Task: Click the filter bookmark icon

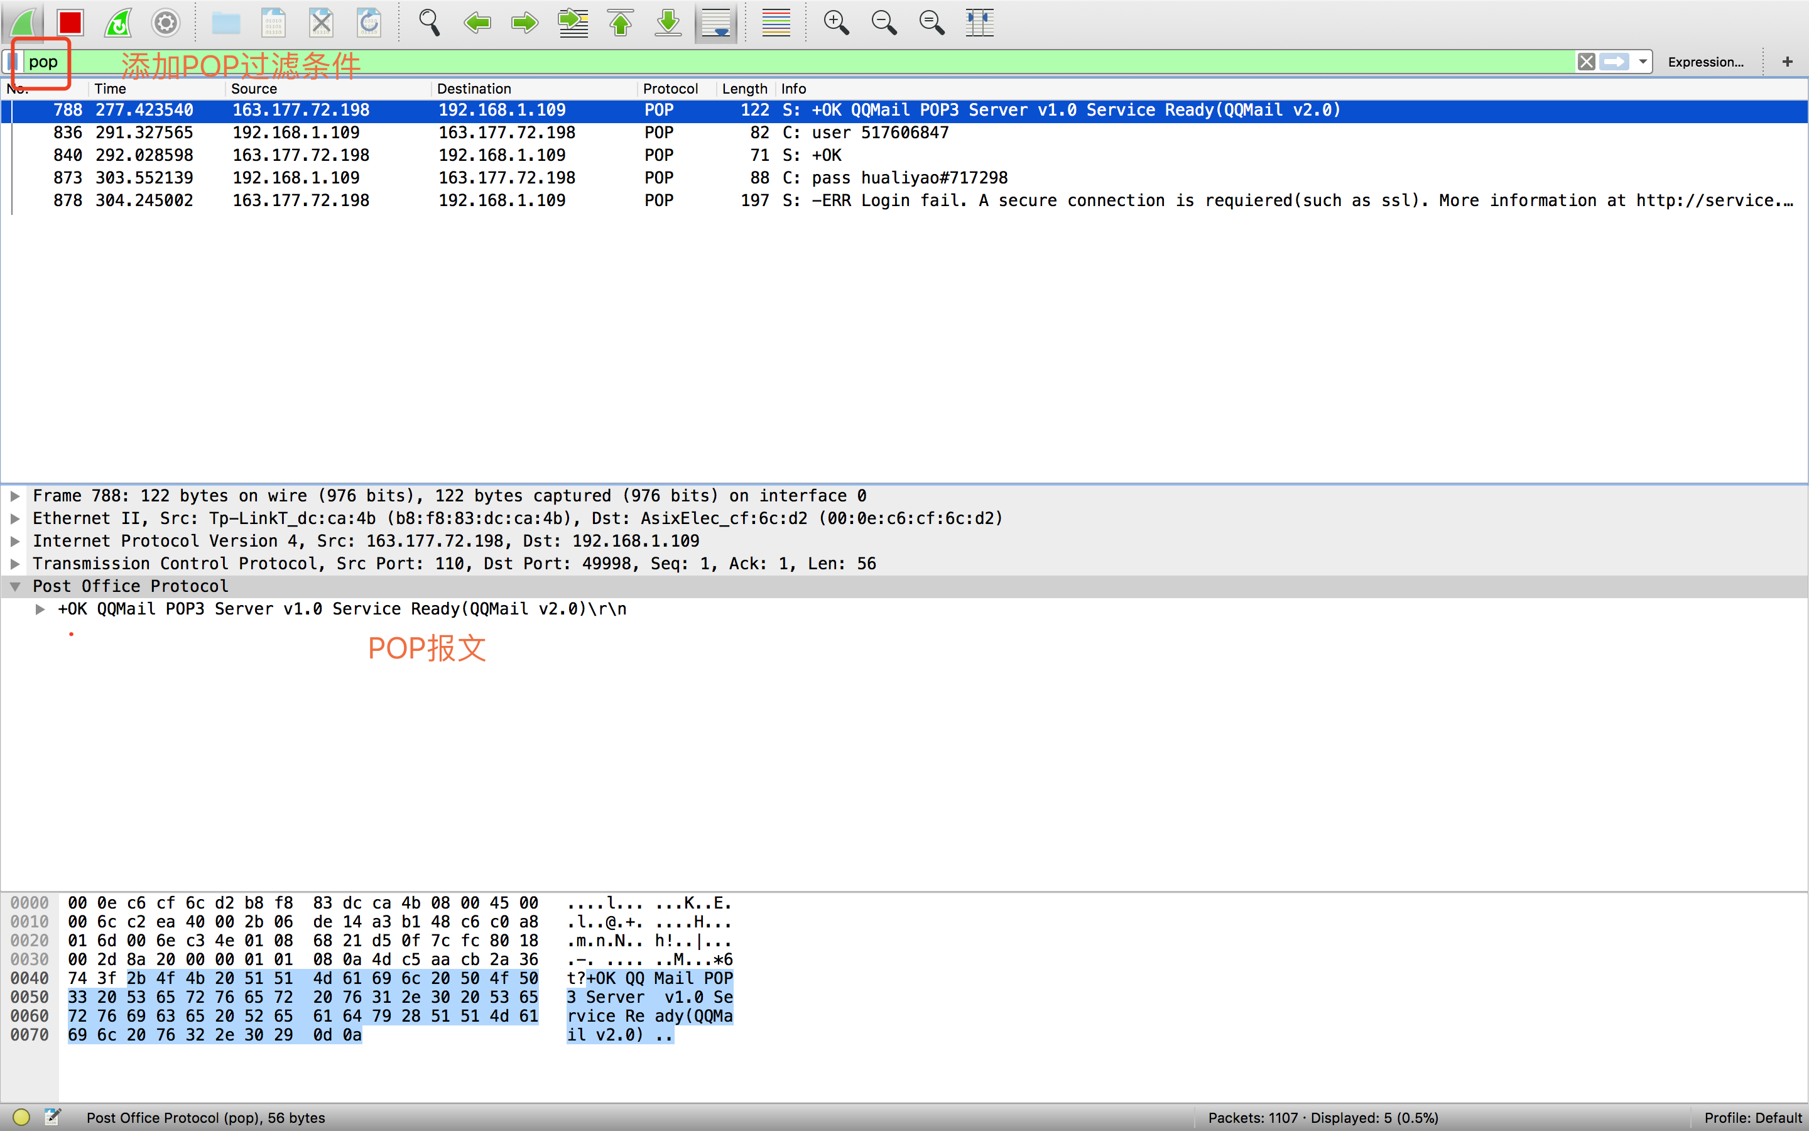Action: pos(13,62)
